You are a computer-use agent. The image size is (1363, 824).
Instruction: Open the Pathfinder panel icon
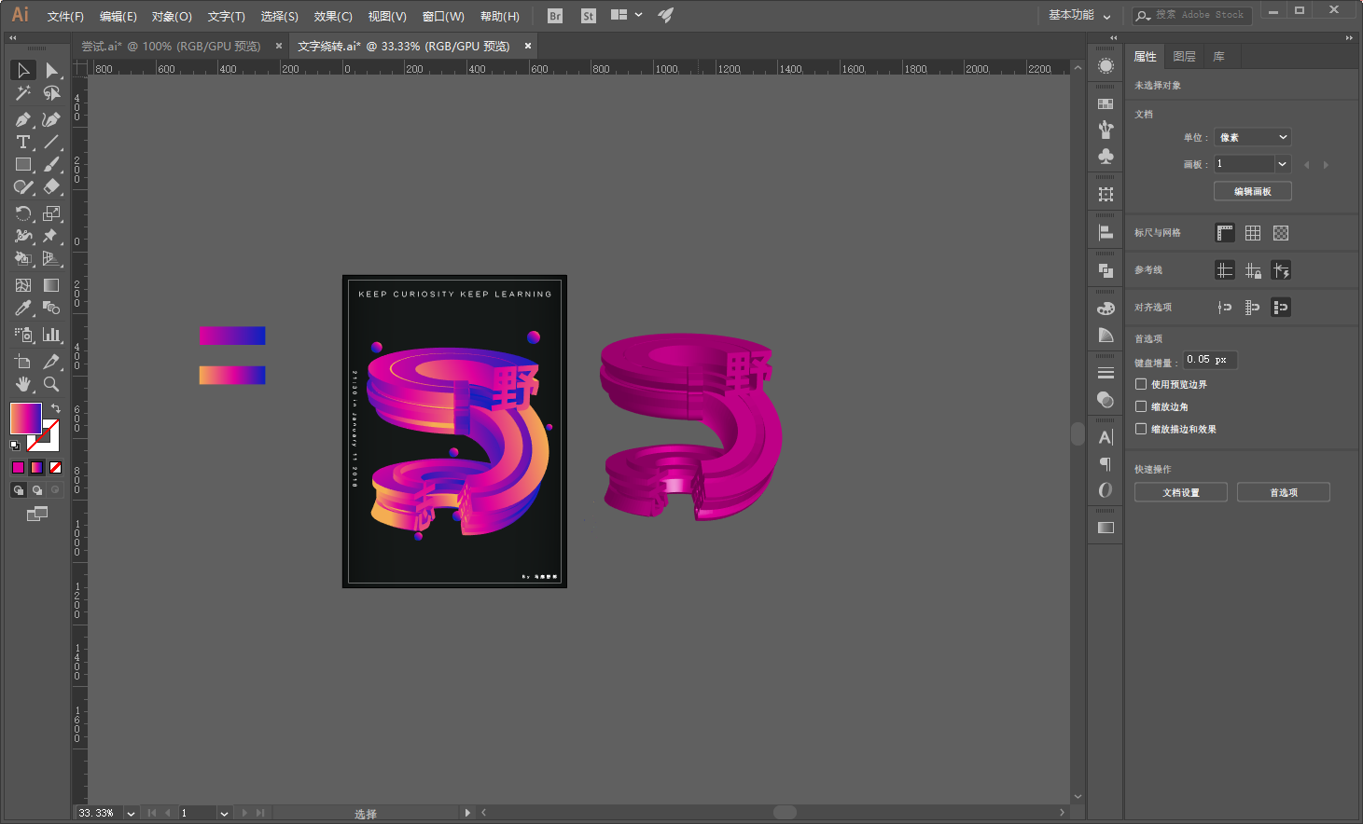click(x=1106, y=270)
